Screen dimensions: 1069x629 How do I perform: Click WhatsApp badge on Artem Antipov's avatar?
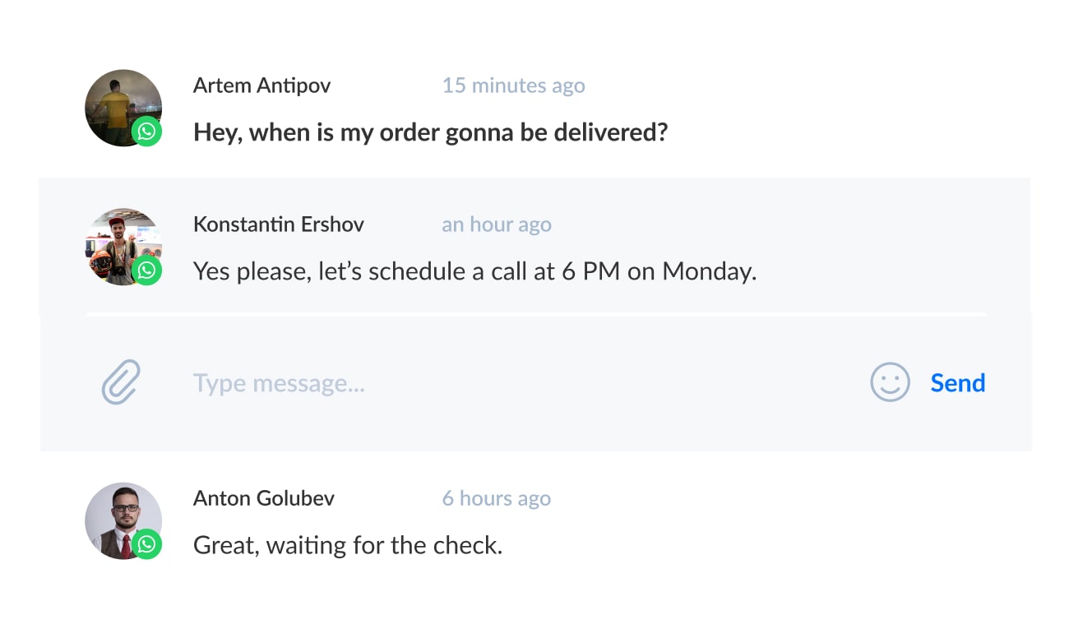pyautogui.click(x=147, y=132)
